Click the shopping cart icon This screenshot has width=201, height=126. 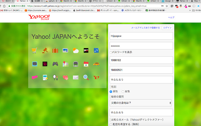click(x=35, y=50)
